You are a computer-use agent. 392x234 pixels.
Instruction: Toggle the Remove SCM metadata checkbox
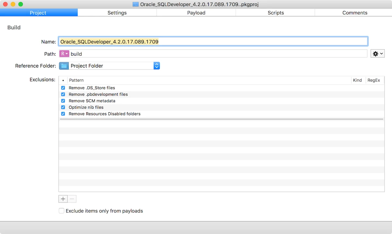click(x=63, y=101)
